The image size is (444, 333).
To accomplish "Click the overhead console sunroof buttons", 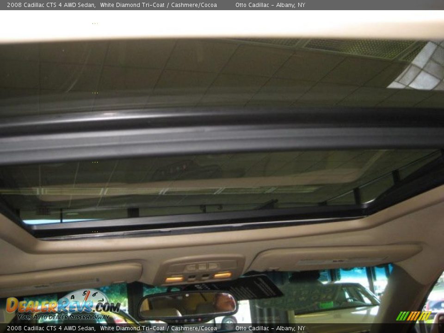I will 202,266.
